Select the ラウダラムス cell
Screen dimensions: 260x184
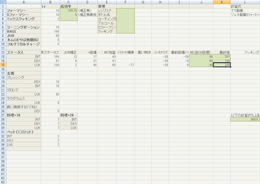(x=24, y=99)
